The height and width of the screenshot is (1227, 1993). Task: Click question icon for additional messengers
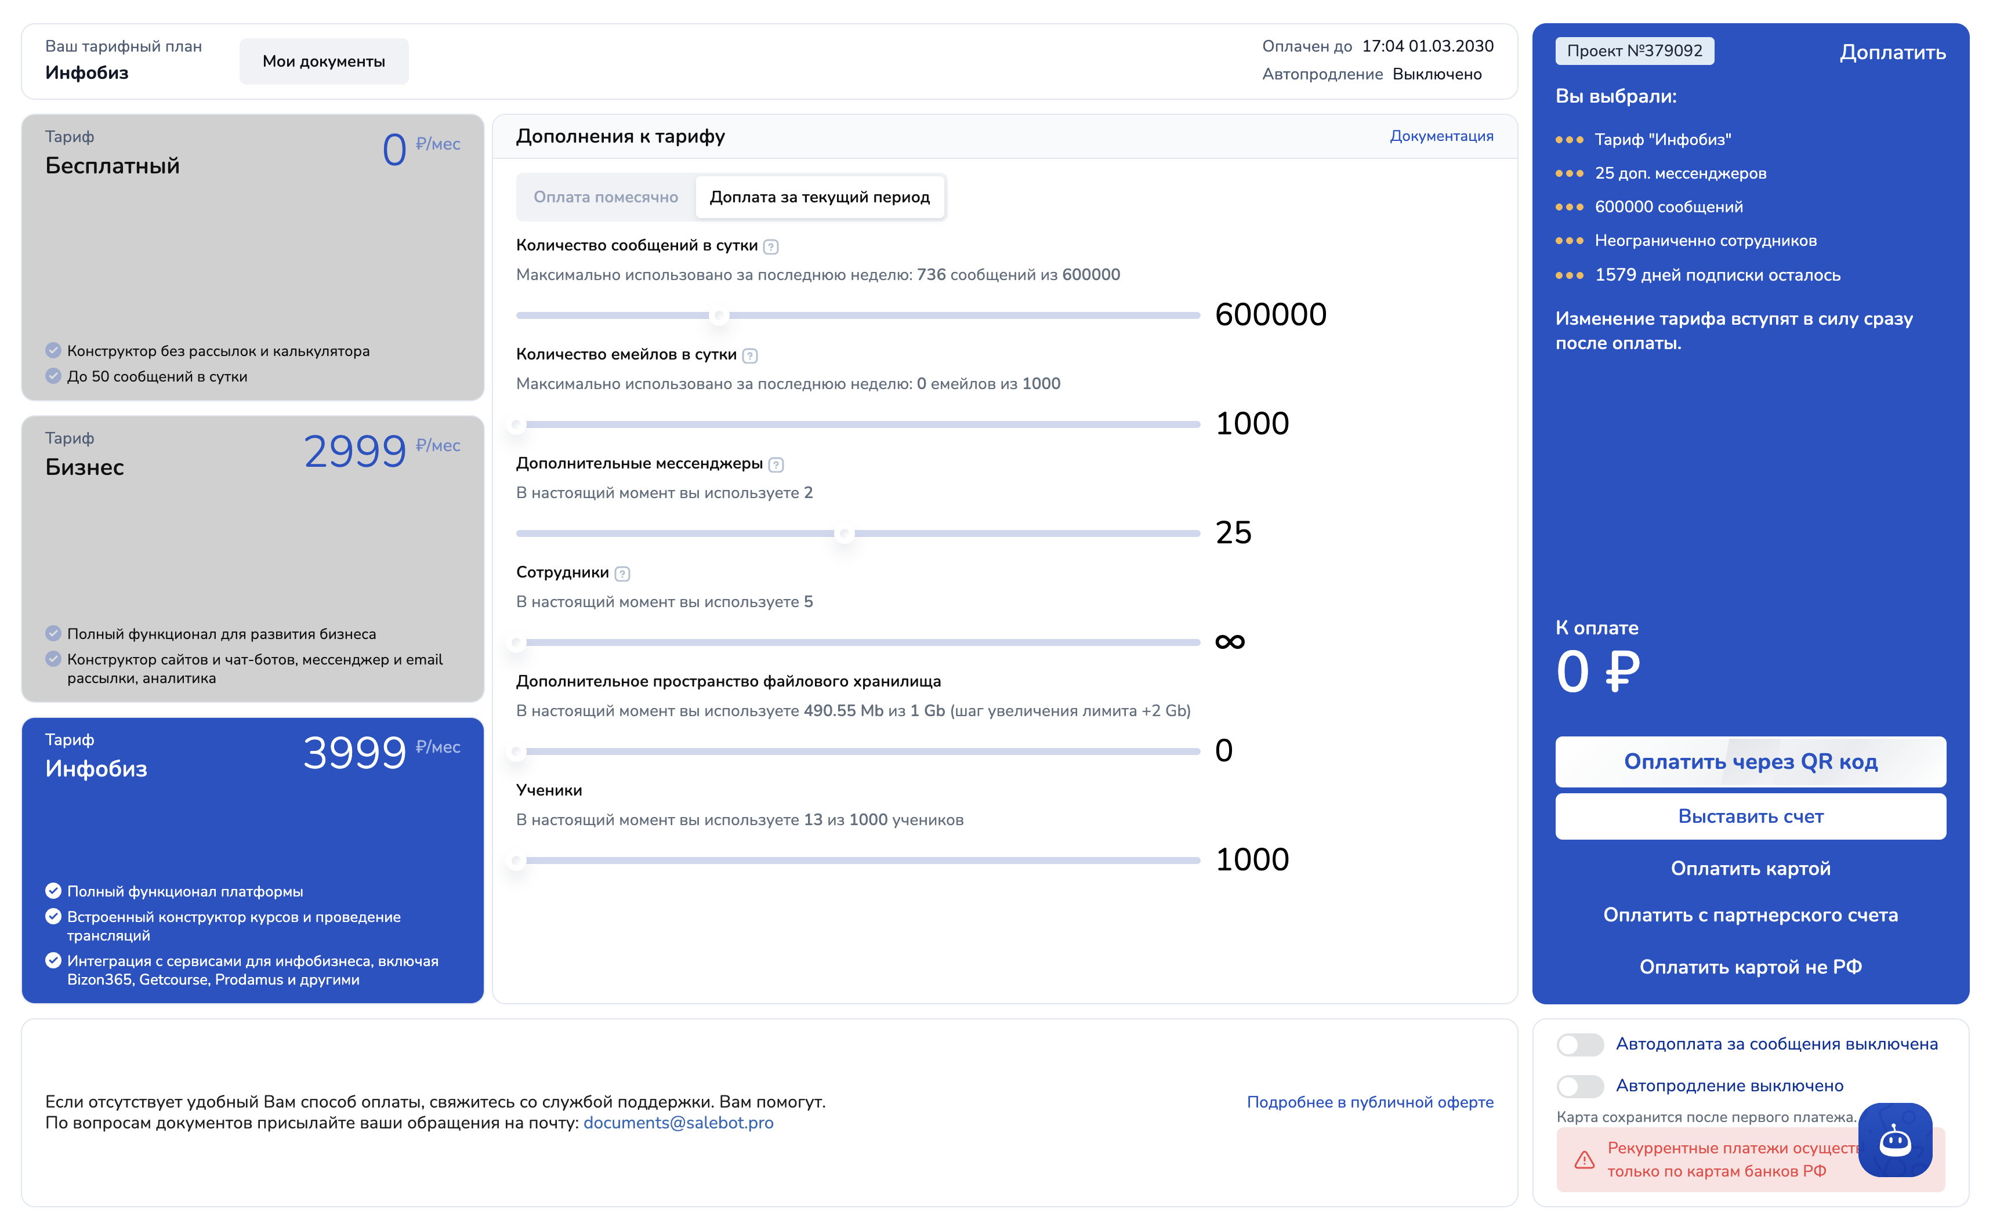pyautogui.click(x=776, y=465)
